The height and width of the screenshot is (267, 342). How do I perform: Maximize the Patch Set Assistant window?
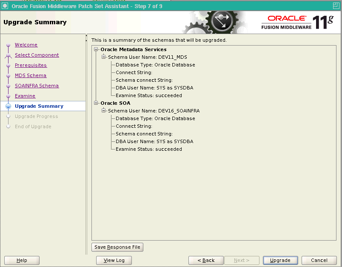(336, 6)
